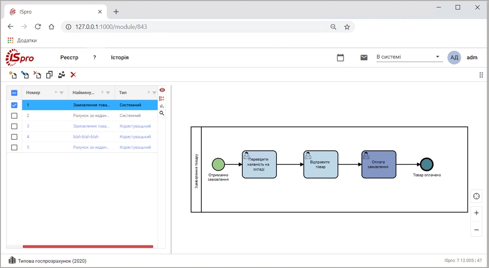Click the browser back arrow
The image size is (489, 268).
click(x=10, y=27)
